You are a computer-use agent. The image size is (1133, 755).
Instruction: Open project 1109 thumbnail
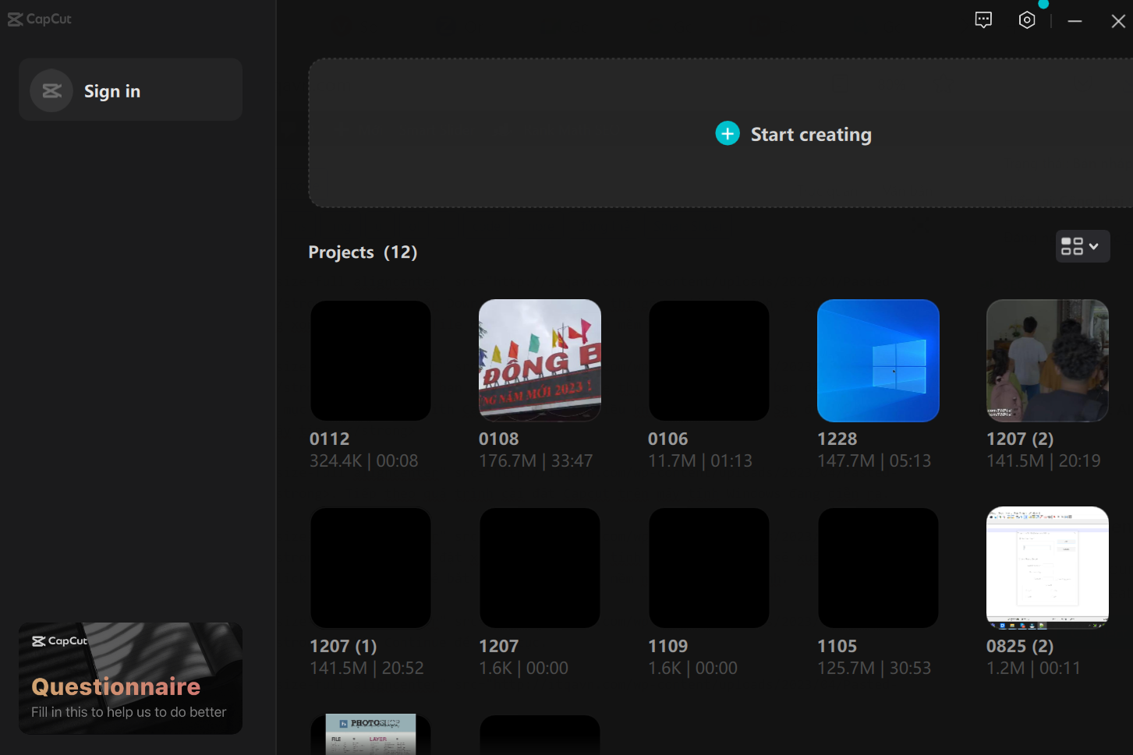(x=709, y=568)
